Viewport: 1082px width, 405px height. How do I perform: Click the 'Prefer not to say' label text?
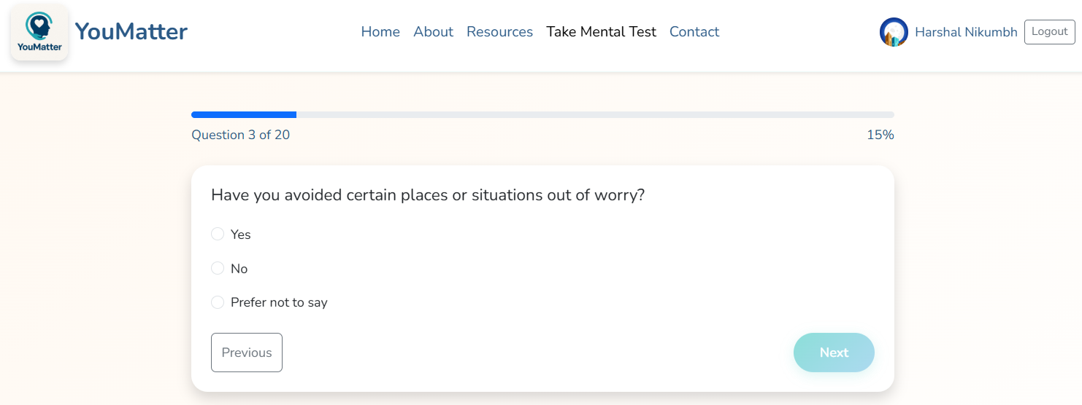[279, 302]
